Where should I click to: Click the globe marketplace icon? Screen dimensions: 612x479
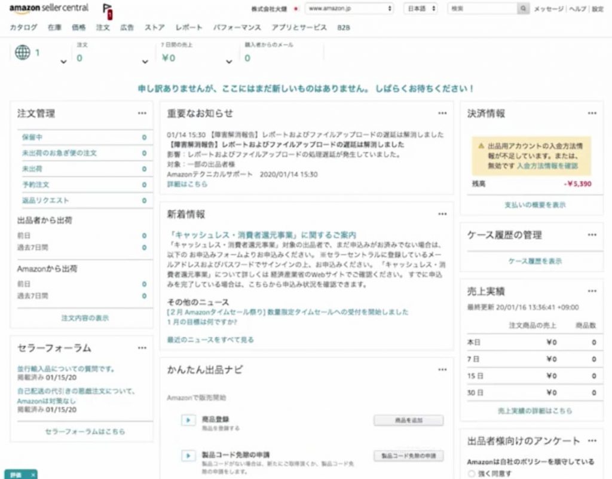point(23,52)
